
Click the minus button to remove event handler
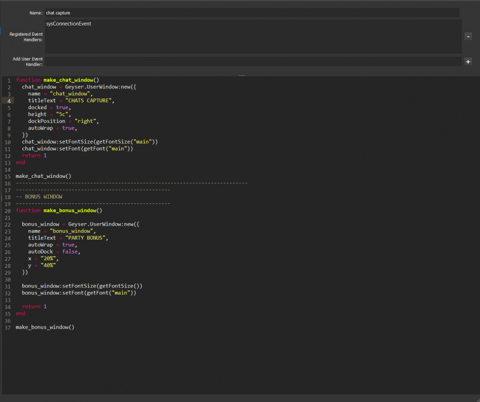(x=468, y=37)
